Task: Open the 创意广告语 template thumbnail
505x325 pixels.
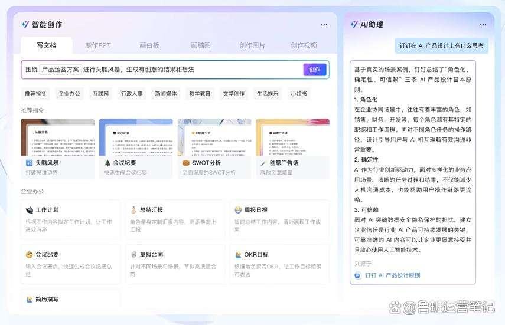Action: tap(292, 137)
